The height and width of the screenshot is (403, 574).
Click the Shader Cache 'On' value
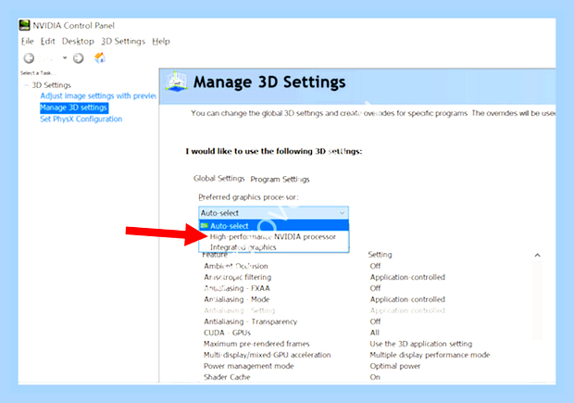pos(375,377)
